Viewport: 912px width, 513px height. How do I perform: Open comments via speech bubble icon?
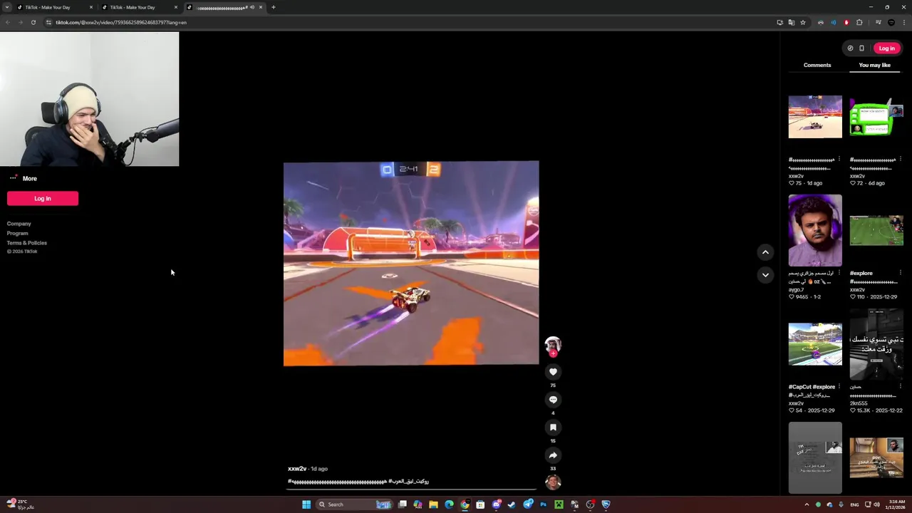pyautogui.click(x=553, y=400)
